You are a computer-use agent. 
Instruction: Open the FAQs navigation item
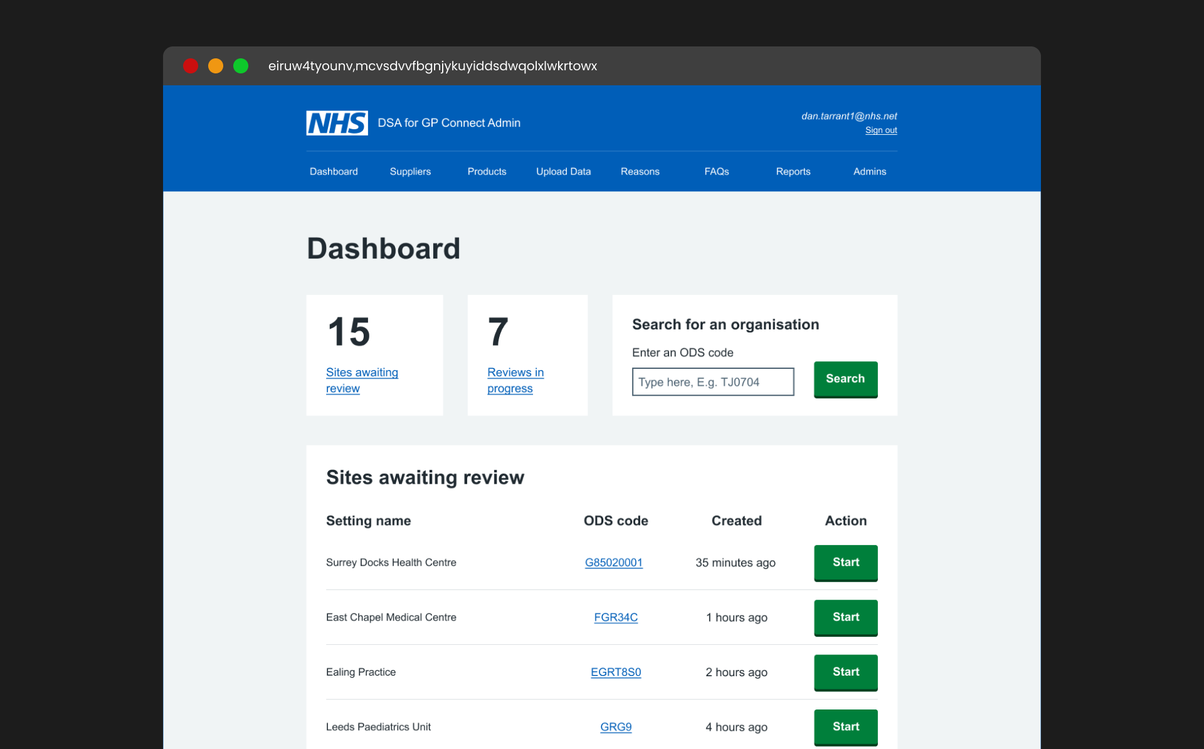716,171
